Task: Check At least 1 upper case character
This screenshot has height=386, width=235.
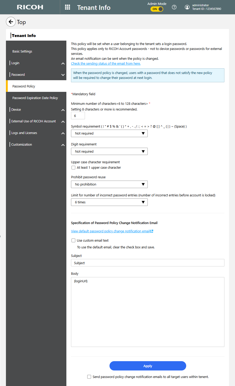Action: coord(73,168)
